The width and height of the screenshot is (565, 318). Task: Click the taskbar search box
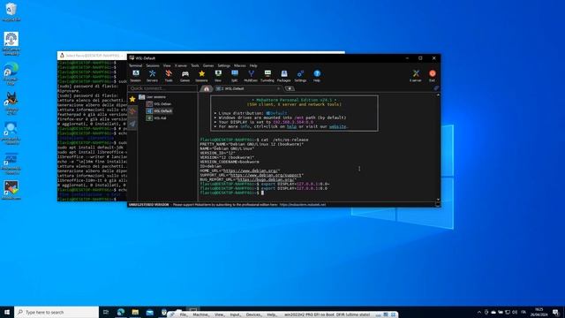coord(56,312)
